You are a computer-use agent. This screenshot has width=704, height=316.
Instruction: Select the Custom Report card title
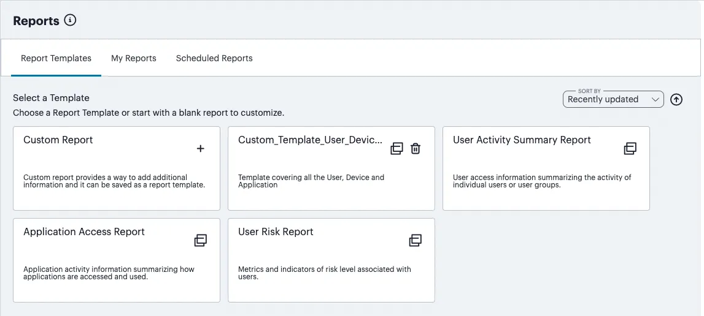pyautogui.click(x=58, y=140)
